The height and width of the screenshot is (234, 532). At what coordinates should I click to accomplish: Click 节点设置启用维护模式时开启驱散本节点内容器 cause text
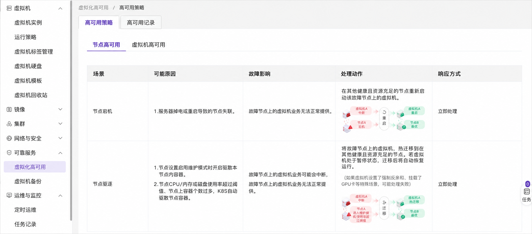tap(196, 171)
